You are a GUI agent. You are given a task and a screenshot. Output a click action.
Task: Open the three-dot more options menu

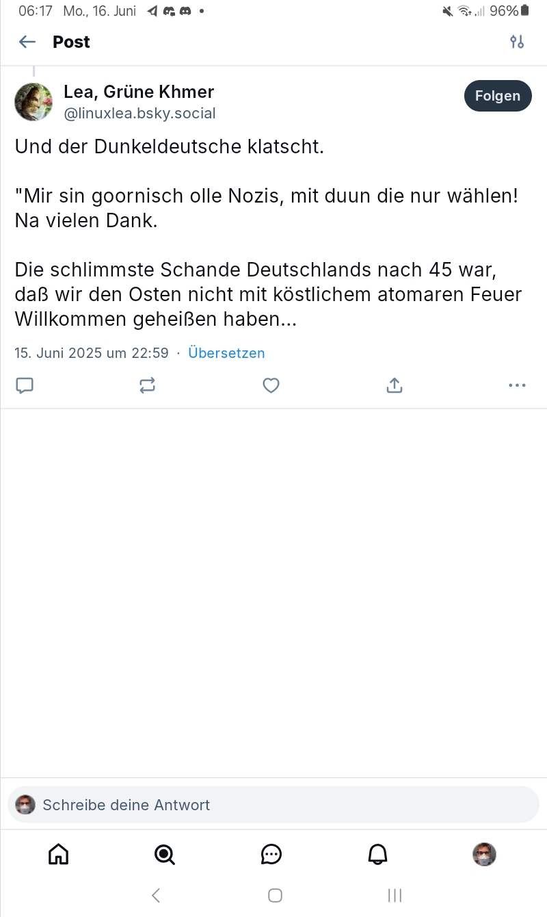[518, 385]
